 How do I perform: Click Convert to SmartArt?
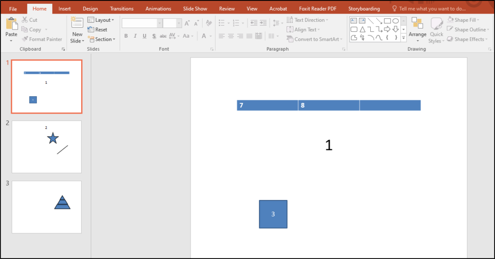314,39
